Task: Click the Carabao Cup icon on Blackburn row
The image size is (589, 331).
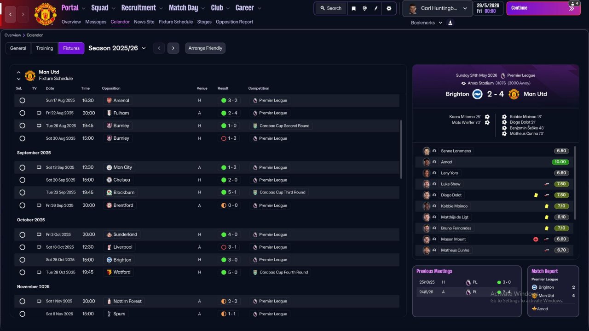Action: point(255,192)
